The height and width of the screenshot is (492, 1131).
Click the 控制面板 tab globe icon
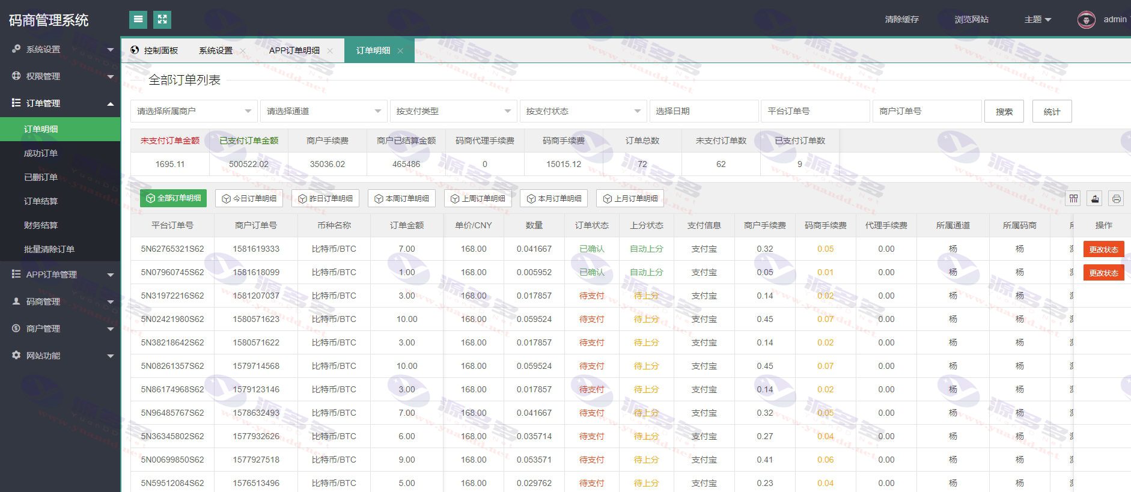(135, 50)
